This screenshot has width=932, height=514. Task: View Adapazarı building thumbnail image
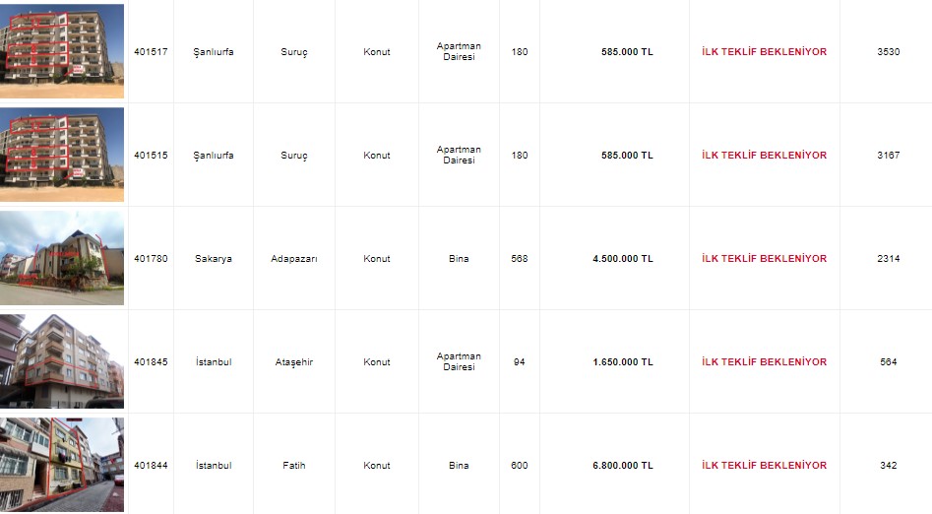(x=62, y=258)
